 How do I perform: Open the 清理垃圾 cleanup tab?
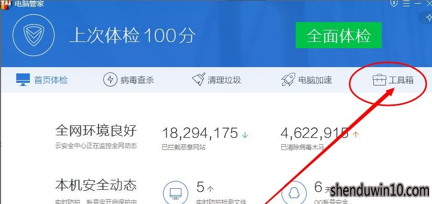point(217,80)
